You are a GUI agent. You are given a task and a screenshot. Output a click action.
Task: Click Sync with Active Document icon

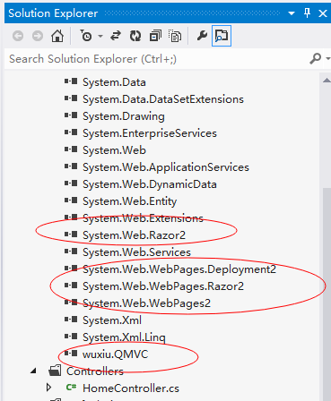pos(116,36)
